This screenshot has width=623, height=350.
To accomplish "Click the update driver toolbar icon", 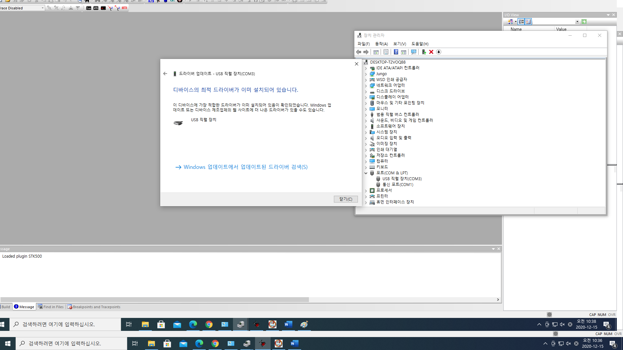I will click(x=424, y=52).
